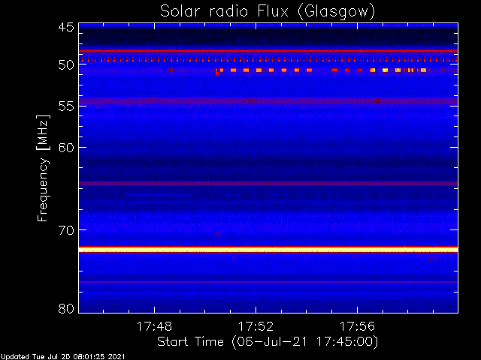Click the thin red line near 48 MHz
481x360 pixels.
pos(268,51)
